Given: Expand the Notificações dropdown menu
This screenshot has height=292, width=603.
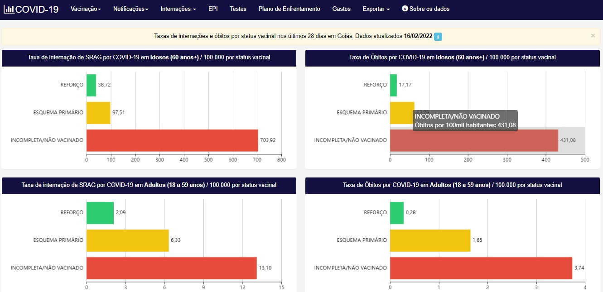Looking at the screenshot, I should tap(130, 9).
